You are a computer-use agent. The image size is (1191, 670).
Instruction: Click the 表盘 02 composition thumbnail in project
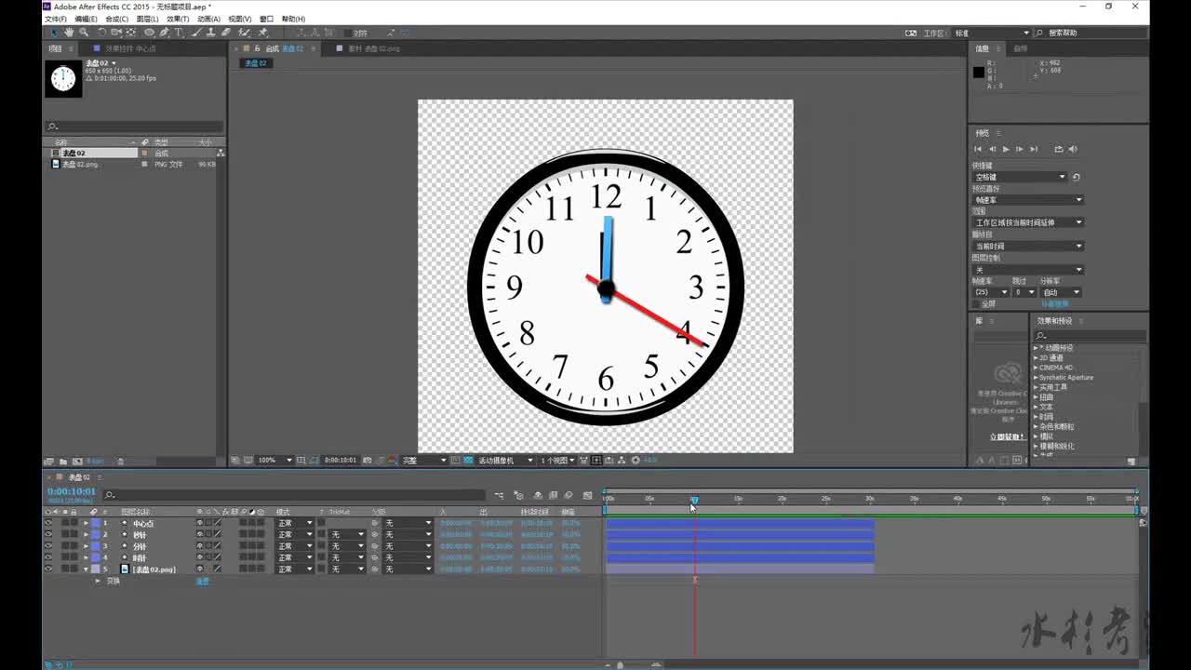coord(63,79)
